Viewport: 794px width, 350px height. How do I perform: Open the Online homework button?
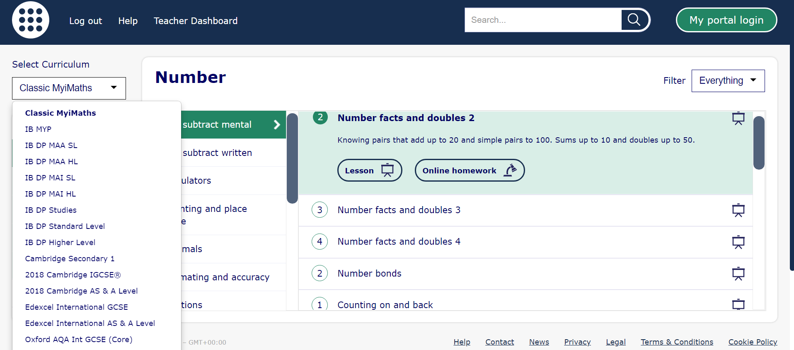point(469,170)
